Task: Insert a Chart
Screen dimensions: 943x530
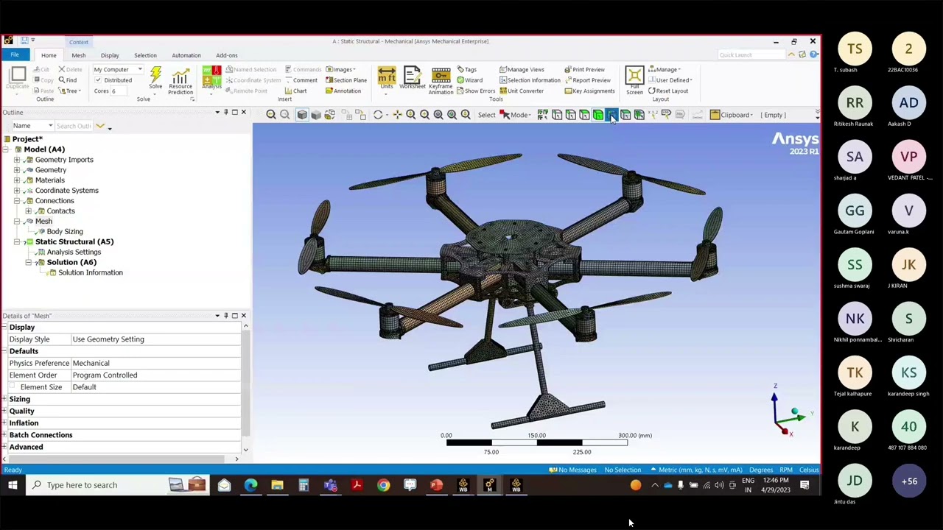Action: 295,91
